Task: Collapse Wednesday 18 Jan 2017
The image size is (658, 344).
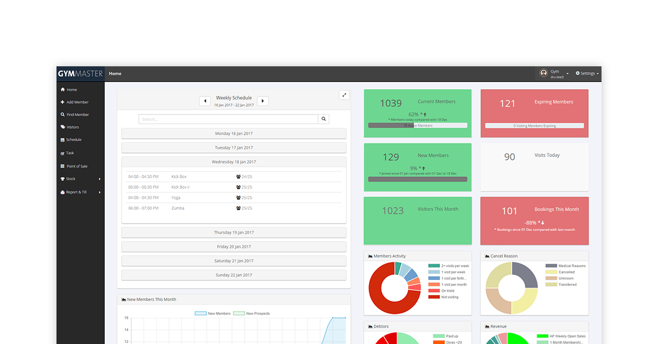Action: (x=234, y=162)
